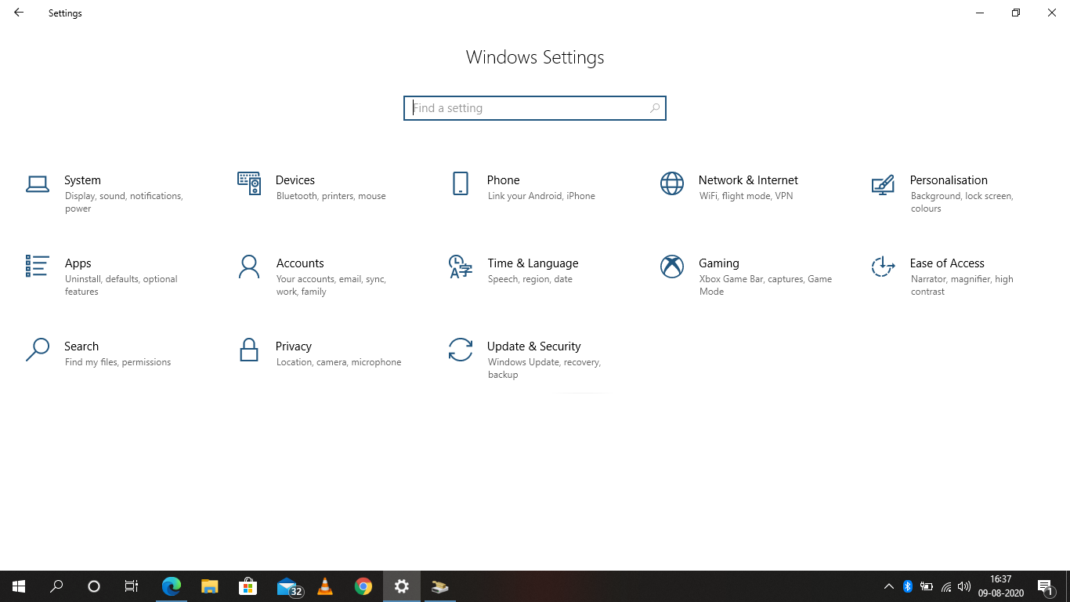Open the volume control in tray
The height and width of the screenshot is (602, 1070).
tap(965, 586)
